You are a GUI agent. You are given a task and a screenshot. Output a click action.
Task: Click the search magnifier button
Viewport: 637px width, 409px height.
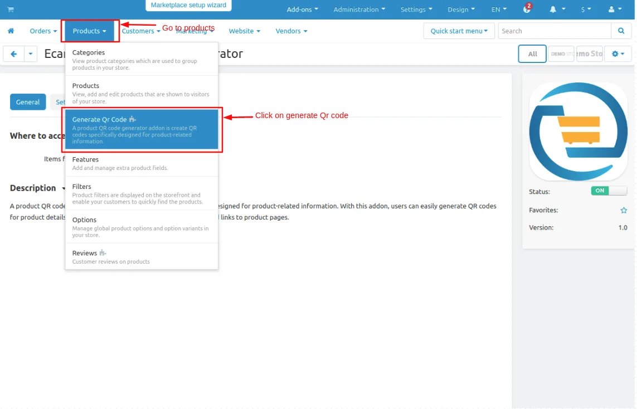(621, 31)
